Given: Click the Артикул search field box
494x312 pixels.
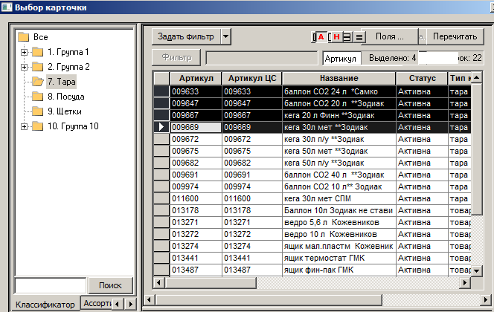Looking at the screenshot, I should pyautogui.click(x=341, y=59).
